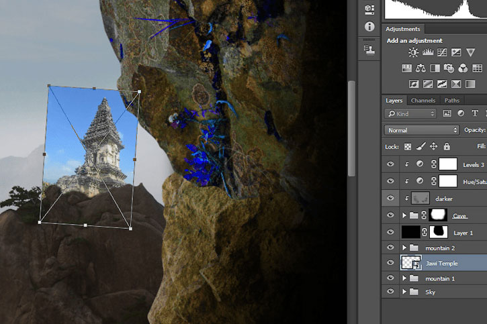Viewport: 487px width, 324px height.
Task: Click the Opacity label in Layers panel
Action: pyautogui.click(x=475, y=130)
